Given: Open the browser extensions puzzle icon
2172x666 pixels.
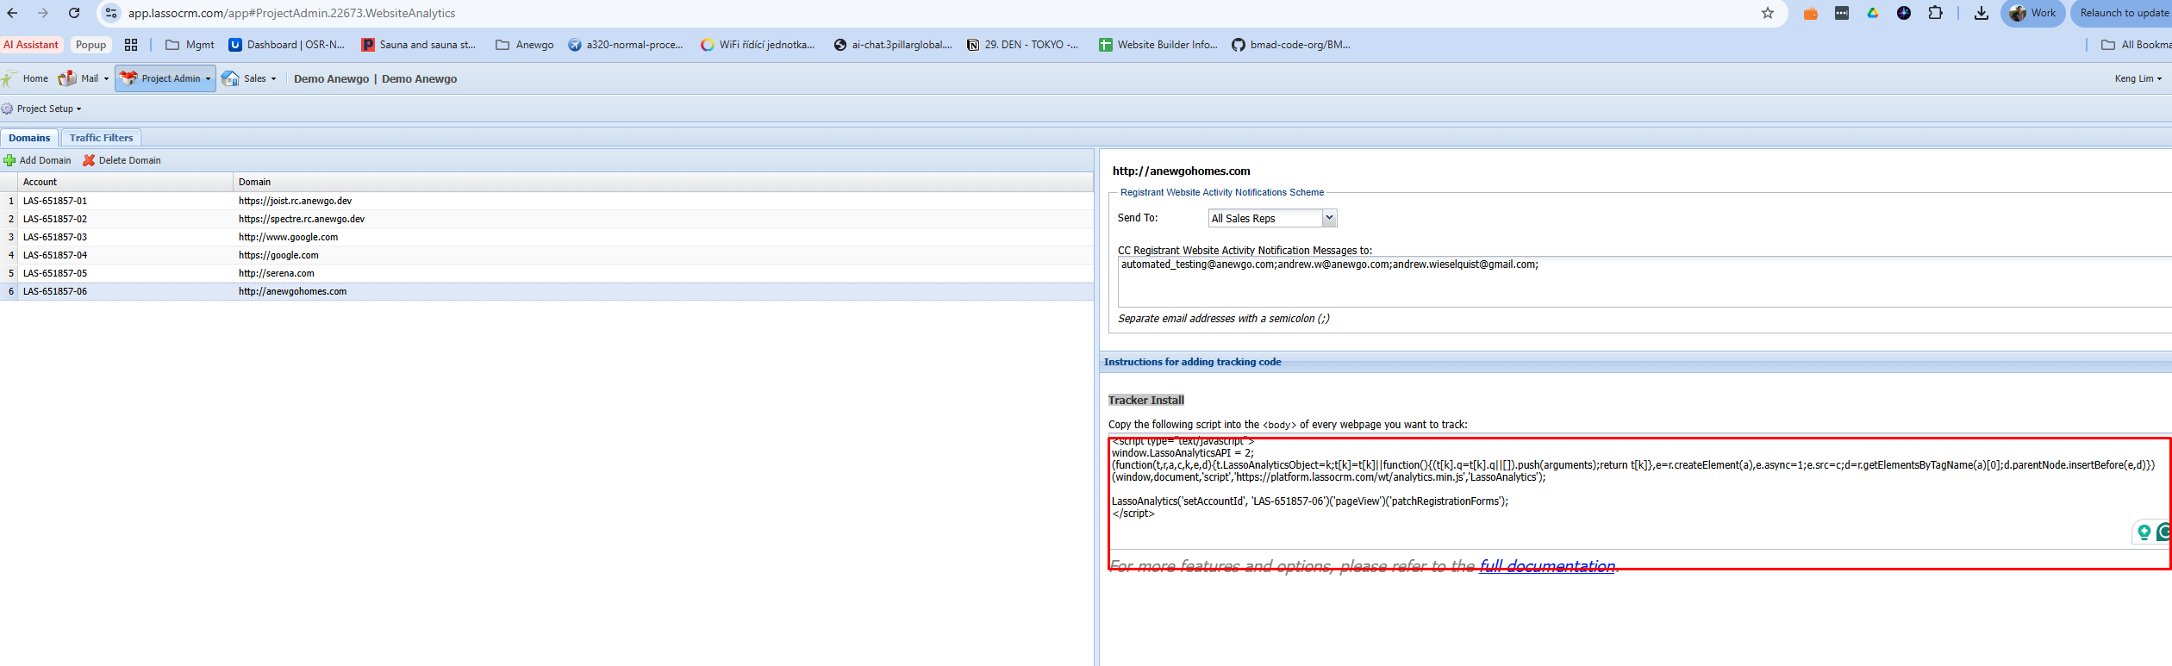Looking at the screenshot, I should point(1935,13).
